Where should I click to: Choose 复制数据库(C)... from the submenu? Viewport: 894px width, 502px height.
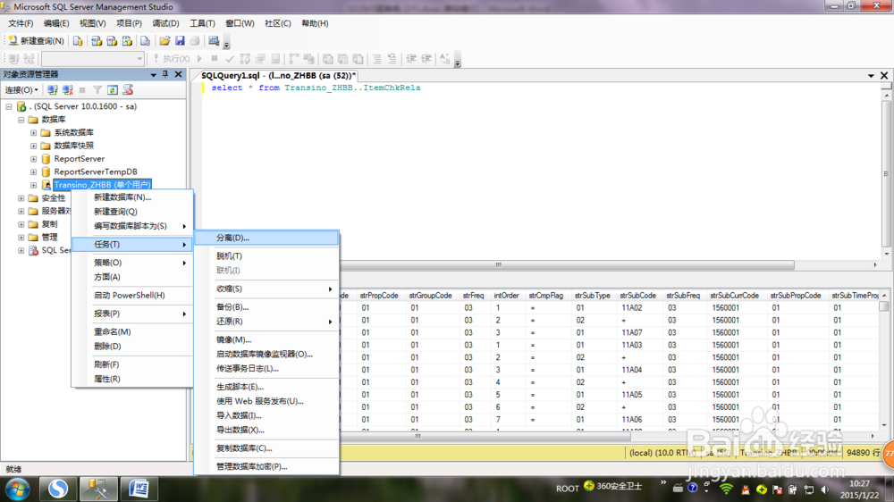tap(266, 448)
